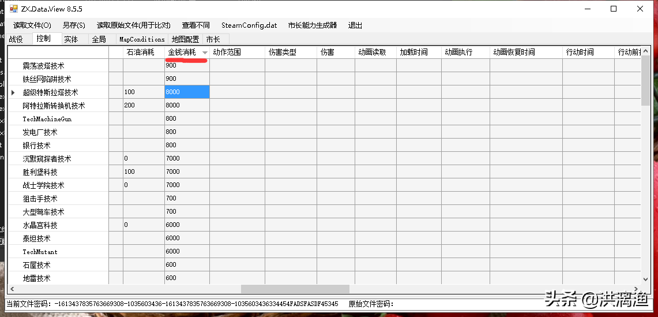
Task: Click the horizontal scrollbar left arrow
Action: tap(13, 289)
